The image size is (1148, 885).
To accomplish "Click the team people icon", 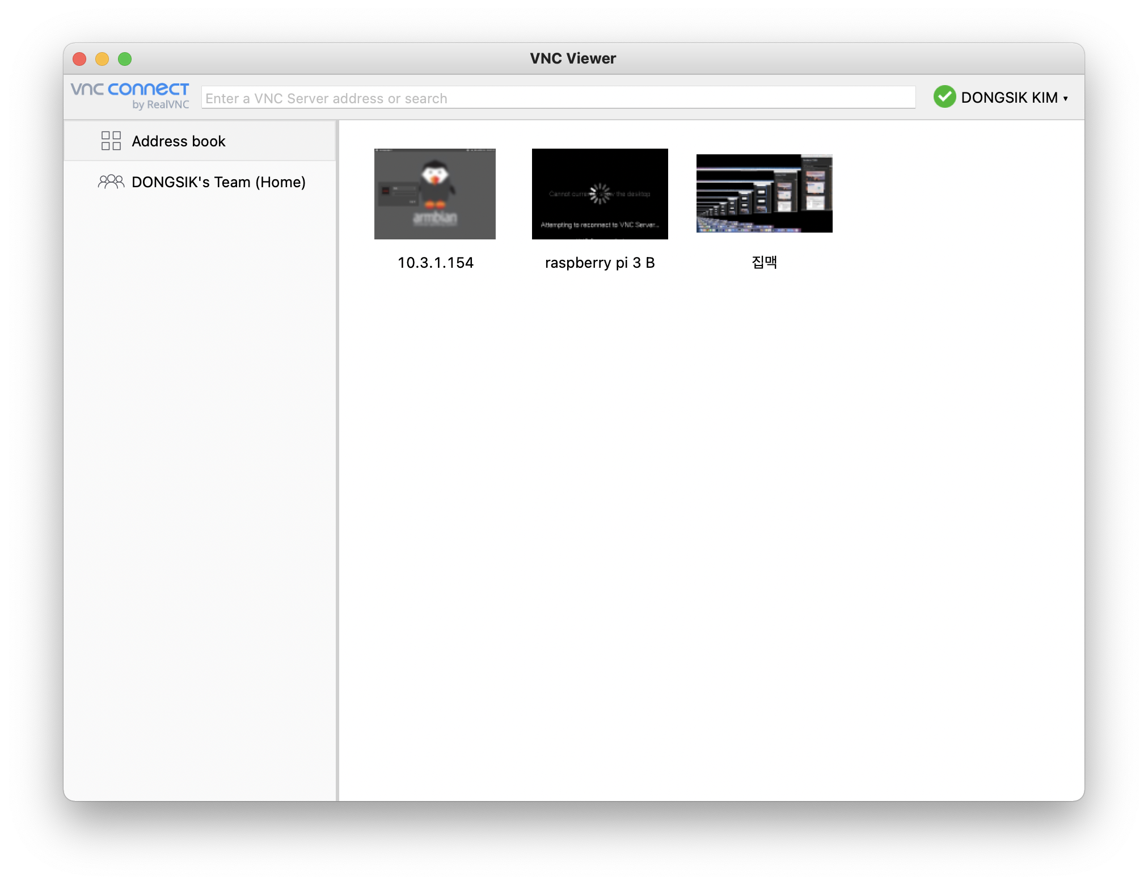I will (111, 182).
